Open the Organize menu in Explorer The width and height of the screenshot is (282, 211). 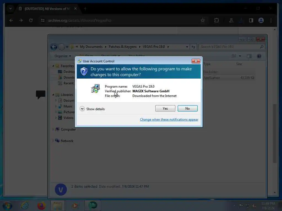[x=63, y=56]
